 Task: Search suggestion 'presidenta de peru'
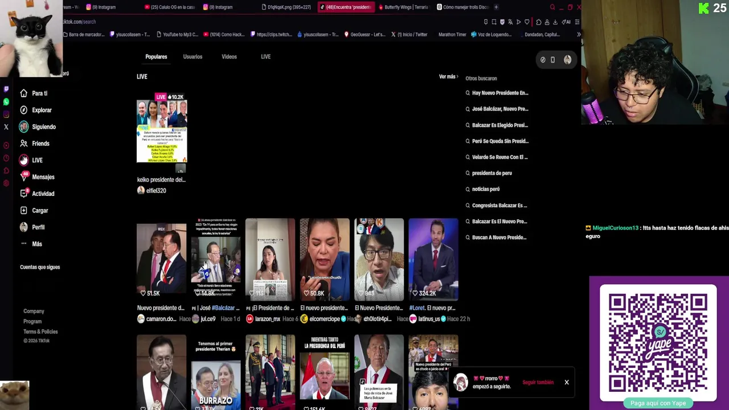click(x=492, y=173)
